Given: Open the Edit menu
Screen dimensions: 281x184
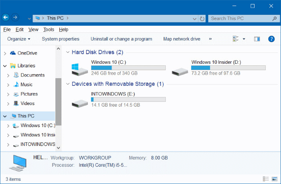Looking at the screenshot, I should point(20,30).
